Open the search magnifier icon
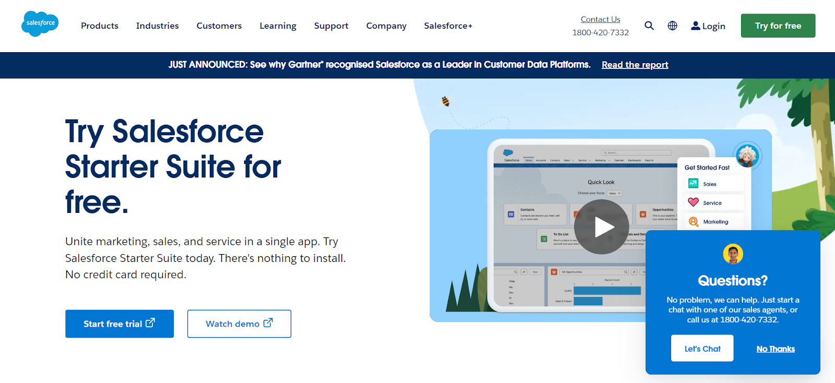The image size is (835, 383). (649, 26)
